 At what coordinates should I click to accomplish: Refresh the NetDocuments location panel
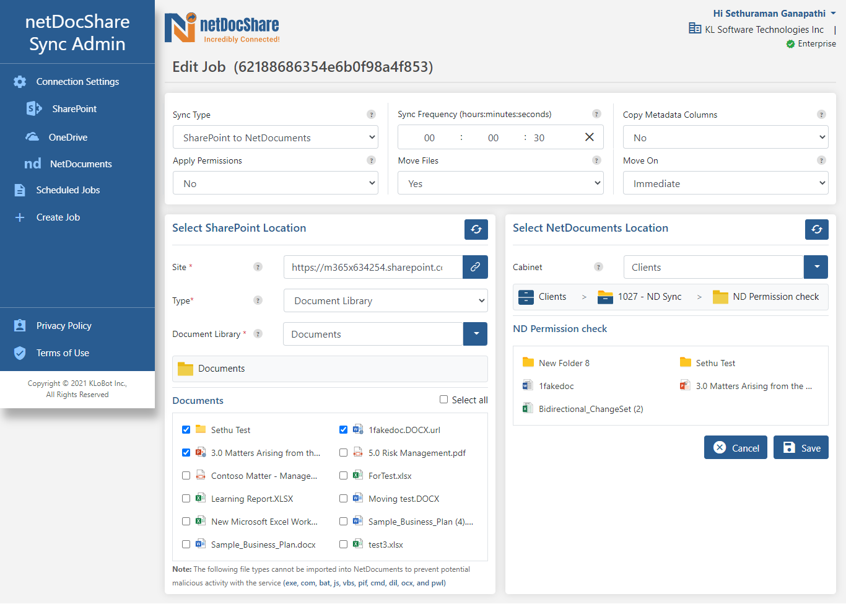pos(817,229)
